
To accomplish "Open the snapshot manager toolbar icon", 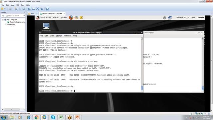I will tap(24, 9).
